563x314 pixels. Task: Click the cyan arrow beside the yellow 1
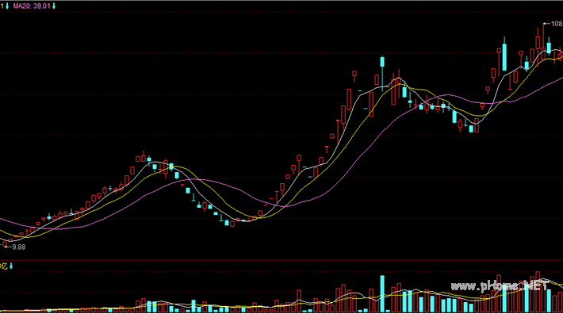(7, 6)
